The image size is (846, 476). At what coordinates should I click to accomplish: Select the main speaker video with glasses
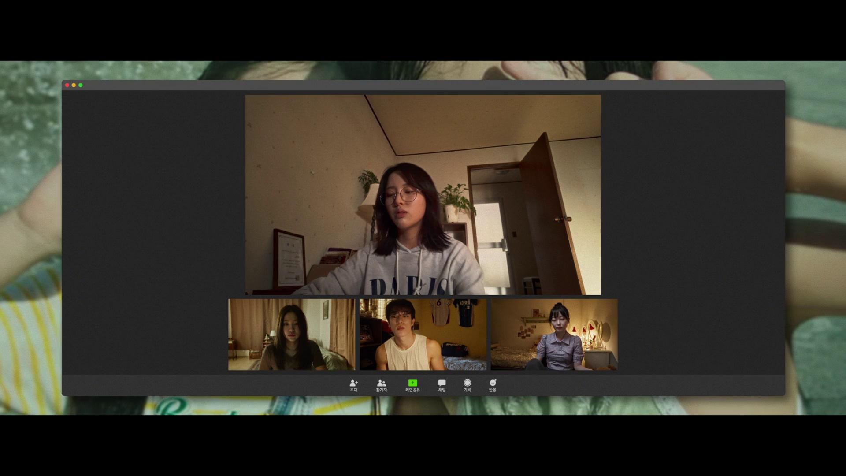click(x=423, y=195)
